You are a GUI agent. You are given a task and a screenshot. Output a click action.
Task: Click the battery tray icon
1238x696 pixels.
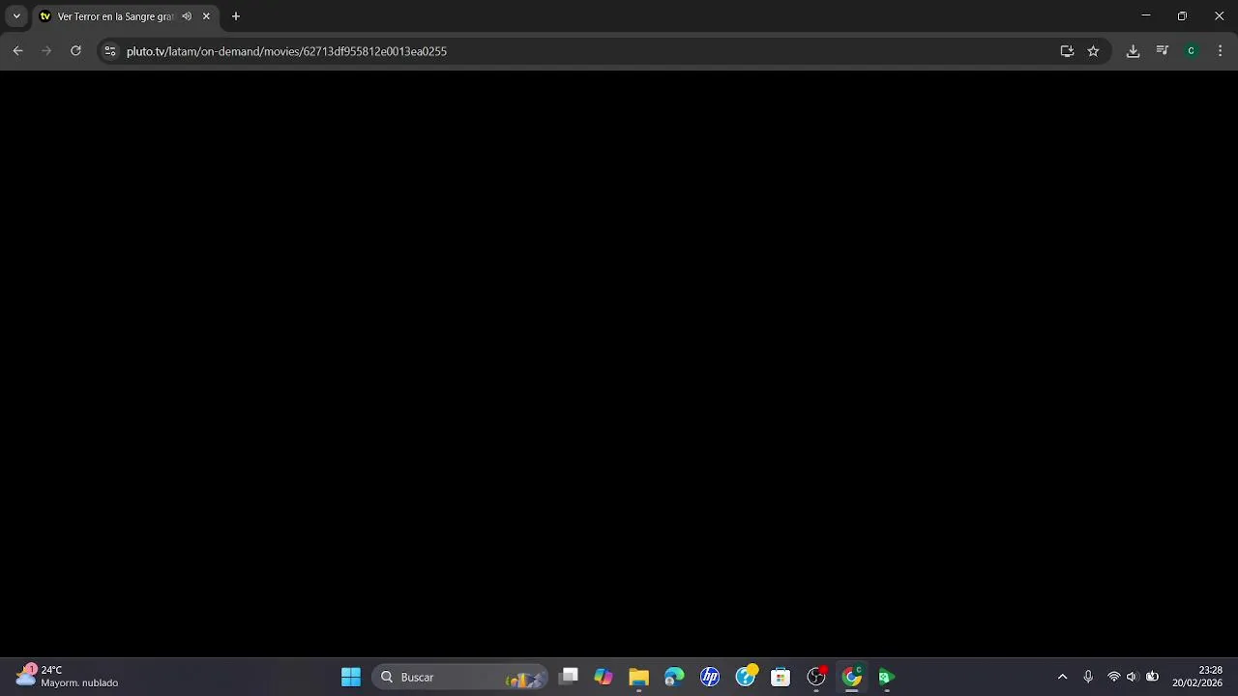coord(1152,677)
